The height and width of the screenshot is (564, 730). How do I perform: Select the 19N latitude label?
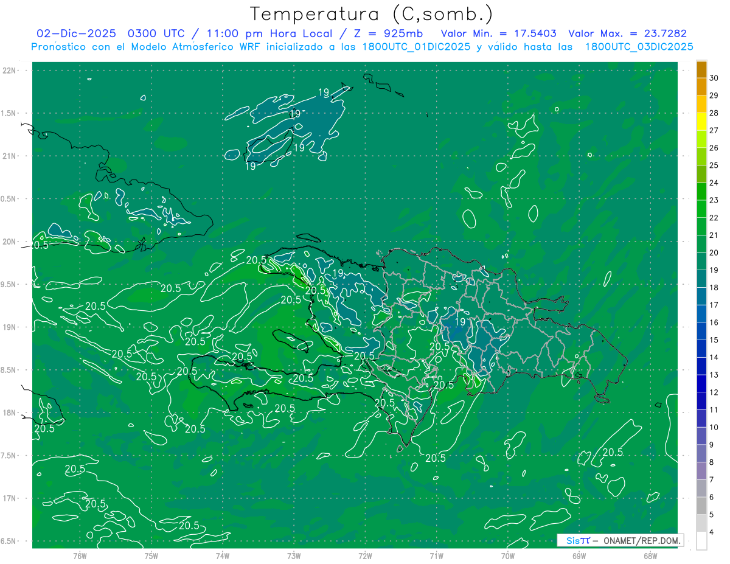(x=10, y=327)
